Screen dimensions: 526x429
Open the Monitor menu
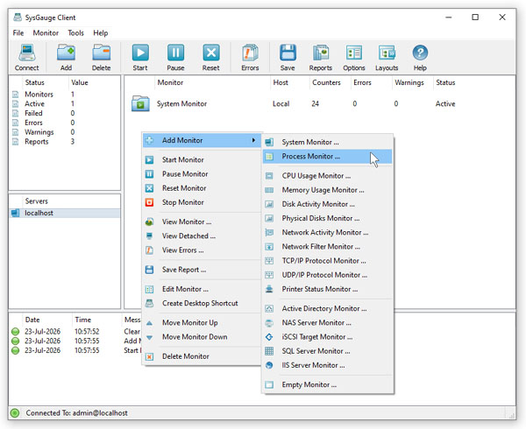pyautogui.click(x=46, y=32)
